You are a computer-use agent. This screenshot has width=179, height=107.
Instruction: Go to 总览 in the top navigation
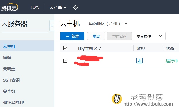click(x=35, y=7)
